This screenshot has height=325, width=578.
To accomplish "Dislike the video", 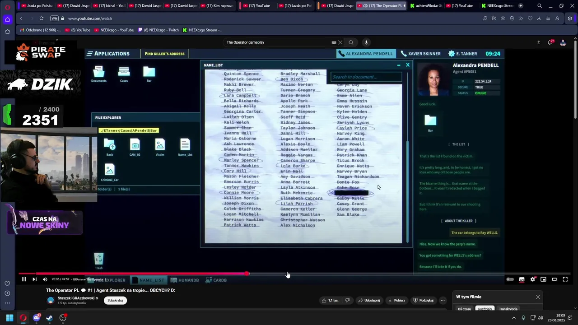I will click(x=347, y=300).
